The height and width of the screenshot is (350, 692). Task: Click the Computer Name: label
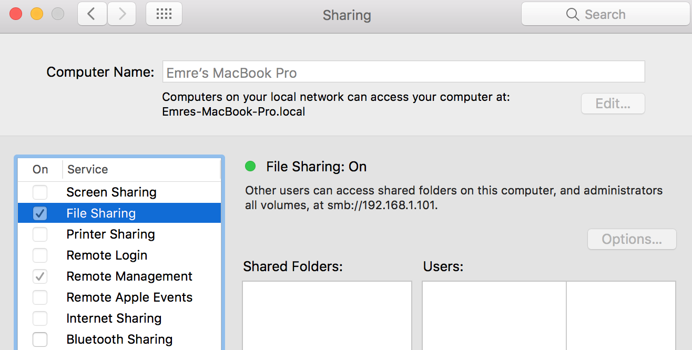[x=100, y=72]
